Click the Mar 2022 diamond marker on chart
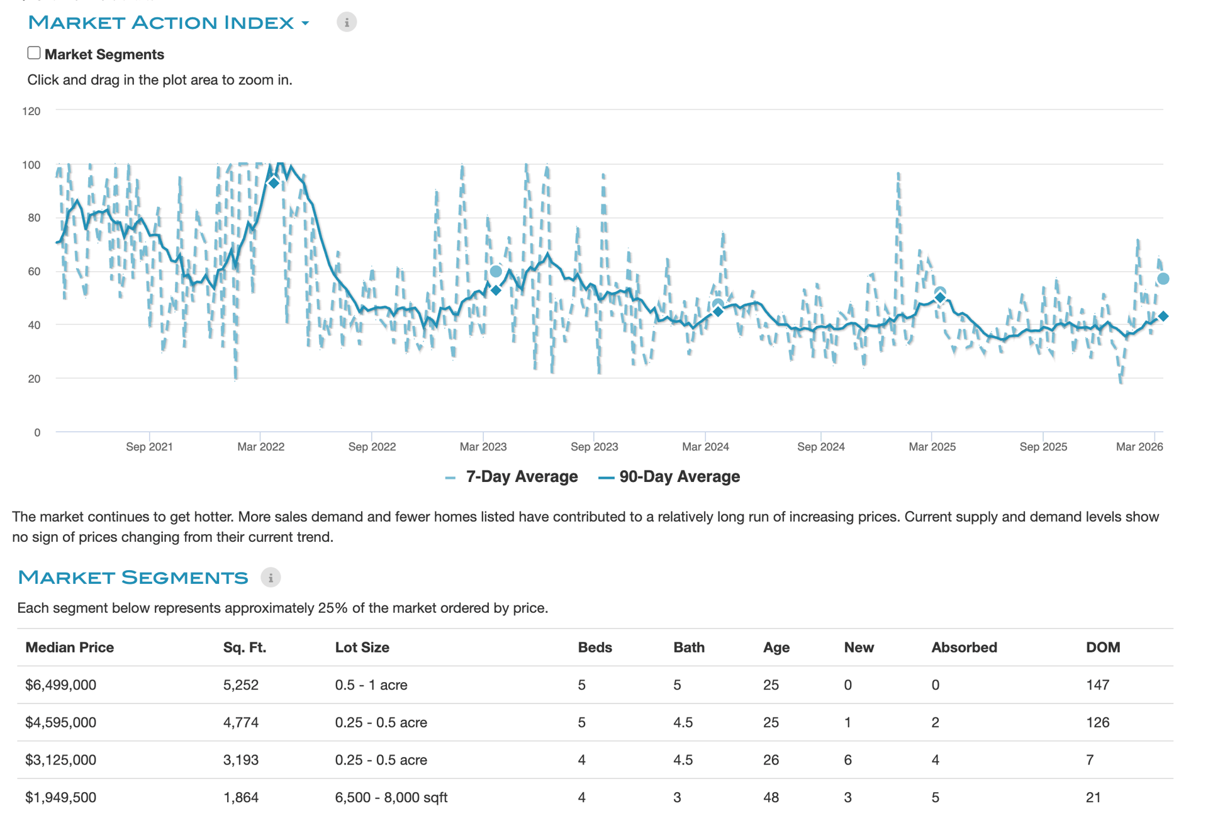The image size is (1208, 818). (x=274, y=183)
